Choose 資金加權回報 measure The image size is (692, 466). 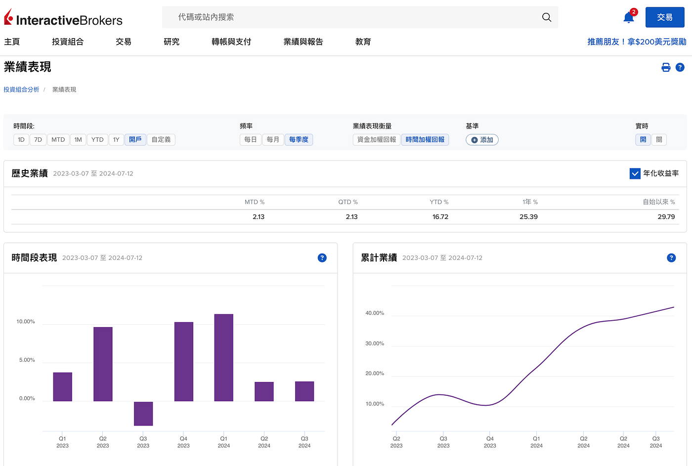pyautogui.click(x=377, y=140)
